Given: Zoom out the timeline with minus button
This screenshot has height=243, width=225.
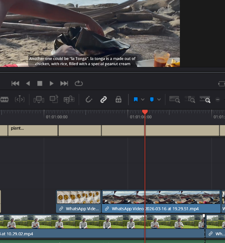Looking at the screenshot, I should click(217, 99).
